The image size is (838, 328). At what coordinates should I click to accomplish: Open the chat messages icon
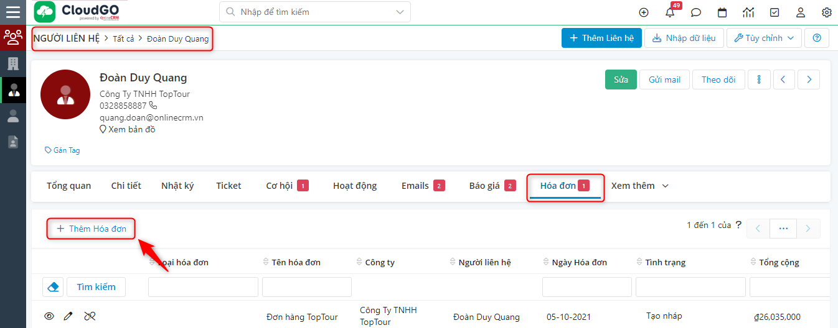[x=696, y=12]
